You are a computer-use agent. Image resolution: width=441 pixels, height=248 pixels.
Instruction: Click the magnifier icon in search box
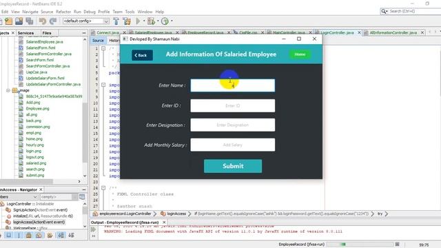(383, 11)
